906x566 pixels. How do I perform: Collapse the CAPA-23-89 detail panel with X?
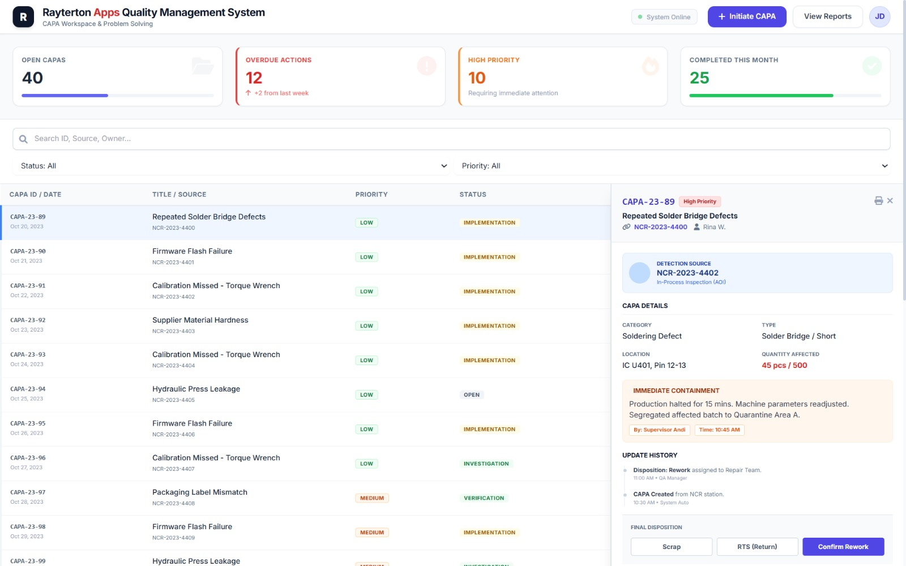[x=890, y=200]
